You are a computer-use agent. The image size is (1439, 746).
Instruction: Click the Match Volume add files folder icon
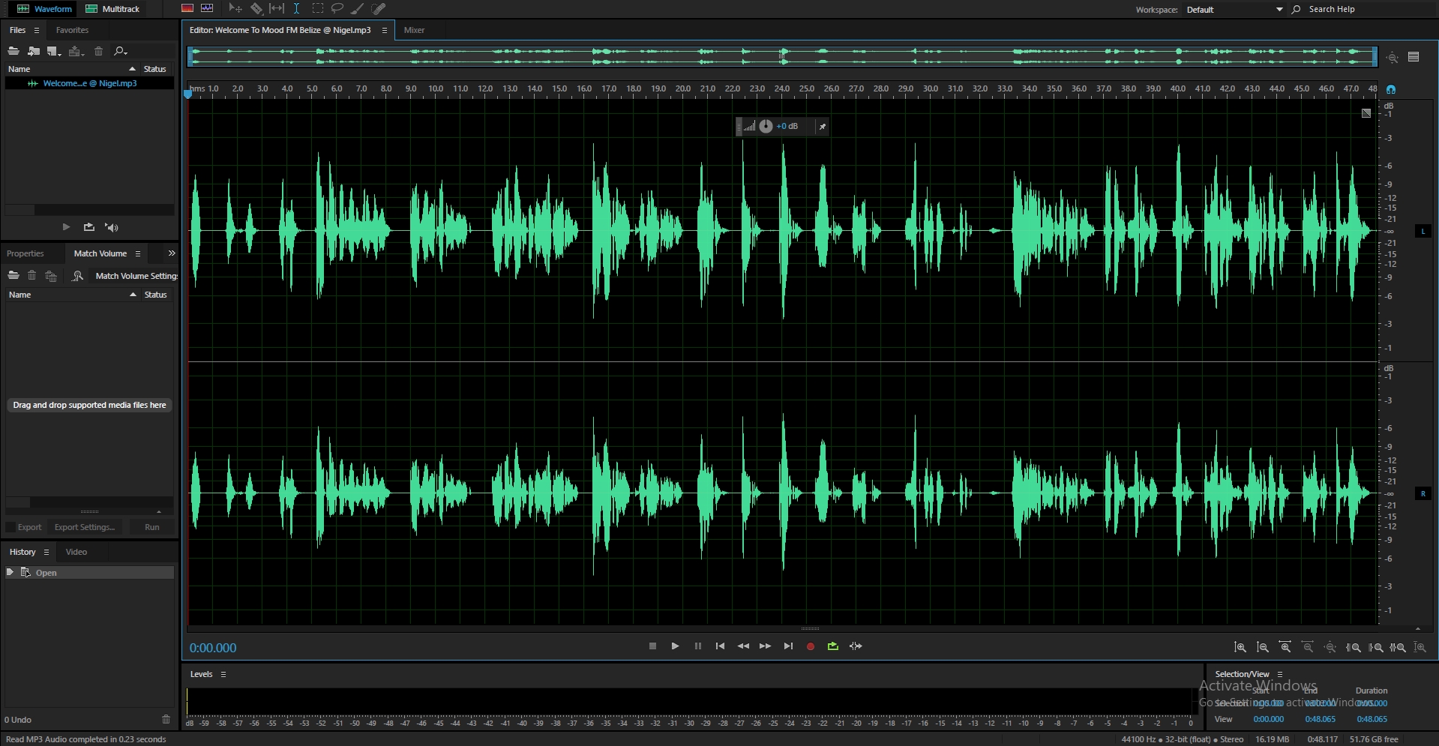(x=13, y=275)
